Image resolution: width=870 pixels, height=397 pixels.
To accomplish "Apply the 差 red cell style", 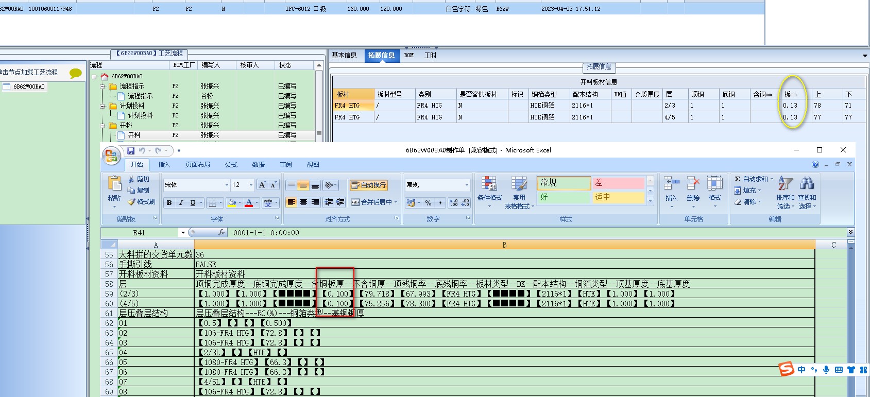I will pyautogui.click(x=618, y=183).
